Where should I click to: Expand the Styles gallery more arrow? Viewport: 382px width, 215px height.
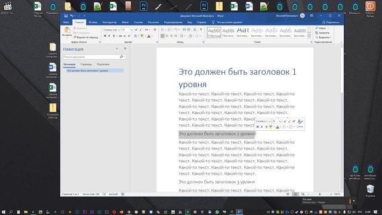coord(309,36)
